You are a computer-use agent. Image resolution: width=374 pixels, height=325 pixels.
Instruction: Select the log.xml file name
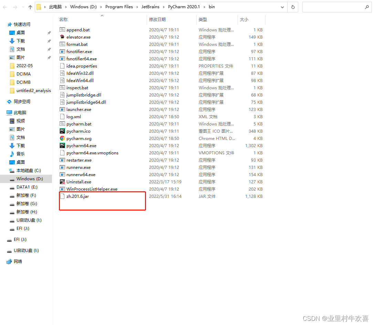(74, 117)
